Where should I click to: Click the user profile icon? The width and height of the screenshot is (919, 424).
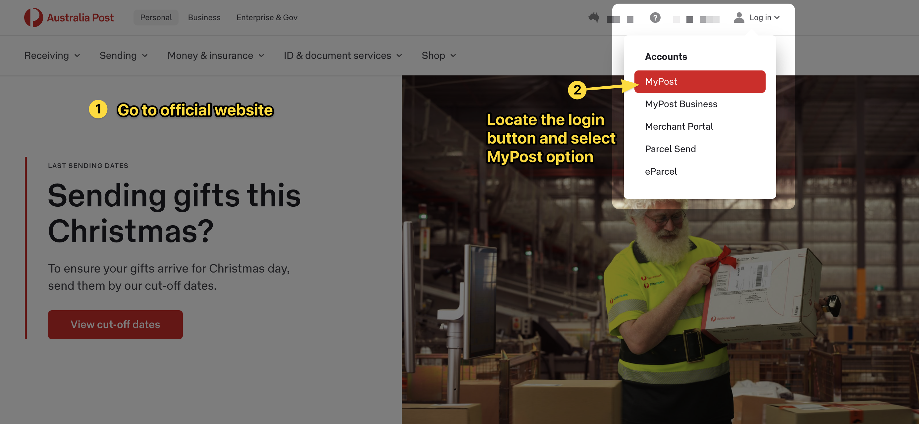point(738,18)
